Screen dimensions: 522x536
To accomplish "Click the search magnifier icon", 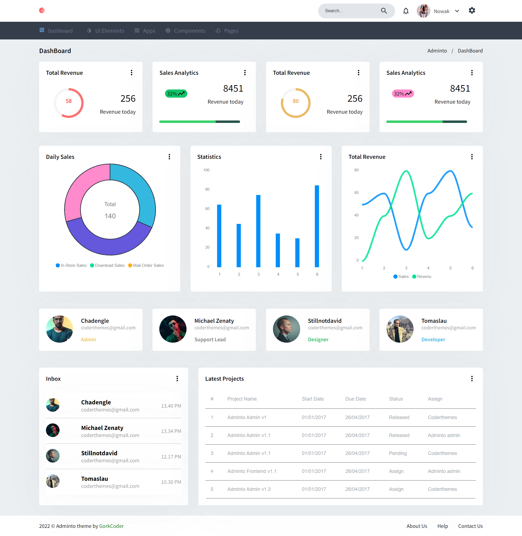I will [384, 11].
